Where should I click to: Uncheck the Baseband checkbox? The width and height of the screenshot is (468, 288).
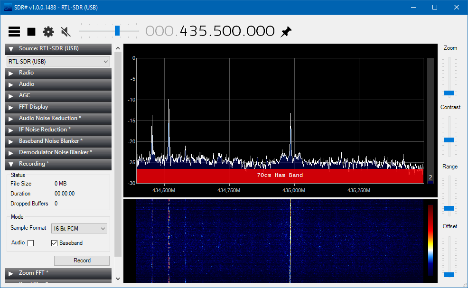coord(55,243)
